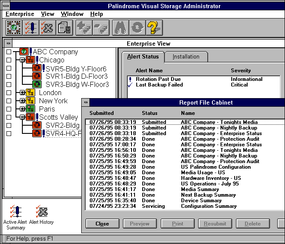
Task: Select the Device Summary report row
Action: point(185,201)
